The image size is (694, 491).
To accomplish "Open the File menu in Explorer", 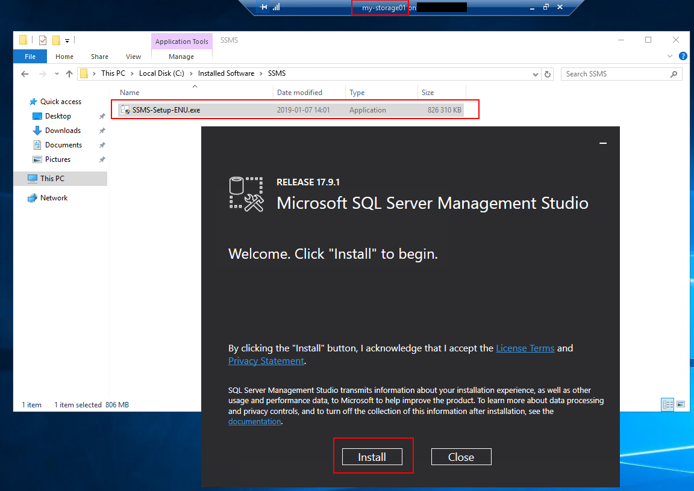I will [30, 57].
